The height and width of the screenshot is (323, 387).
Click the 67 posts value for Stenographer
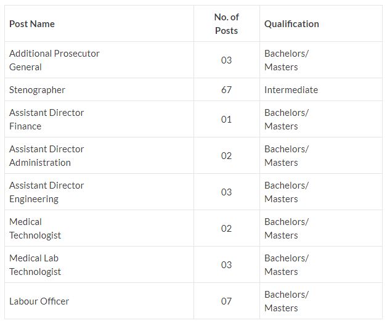click(226, 90)
